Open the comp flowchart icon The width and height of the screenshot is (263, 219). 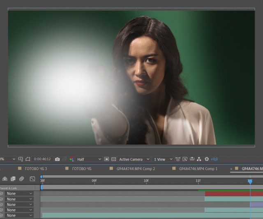pyautogui.click(x=199, y=159)
